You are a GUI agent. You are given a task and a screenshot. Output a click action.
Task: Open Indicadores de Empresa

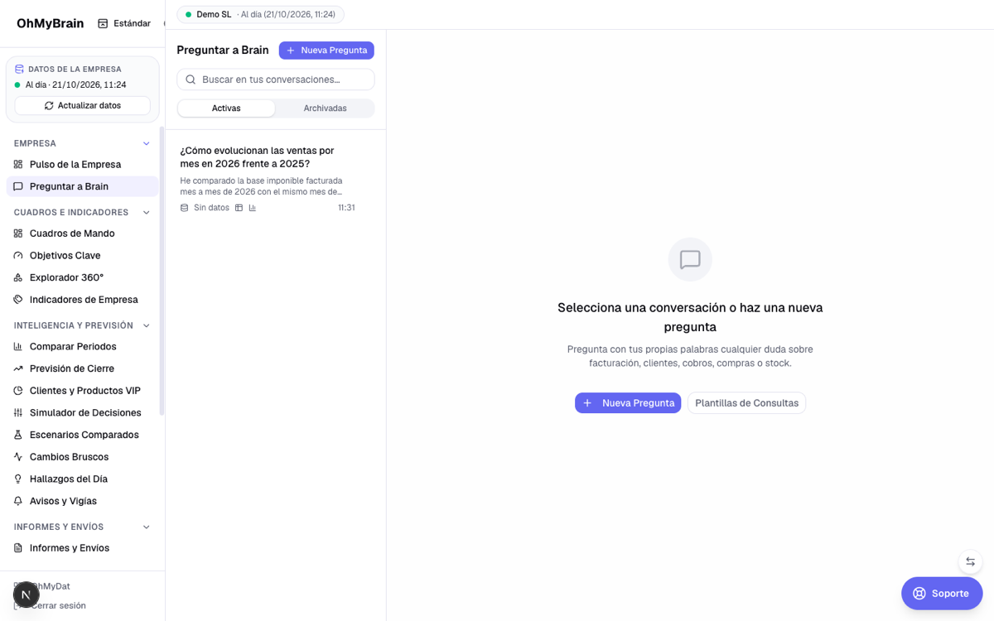82,300
